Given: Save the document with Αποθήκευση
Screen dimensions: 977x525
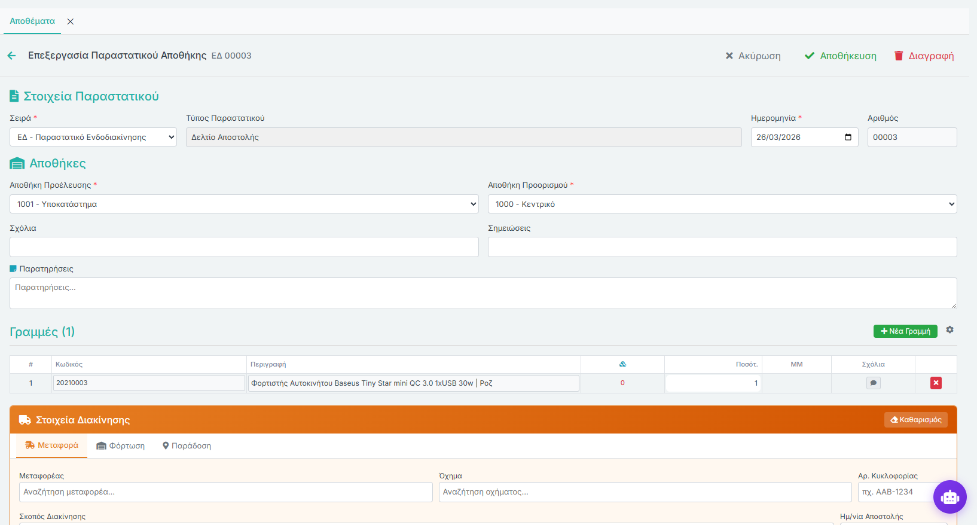Looking at the screenshot, I should [840, 56].
